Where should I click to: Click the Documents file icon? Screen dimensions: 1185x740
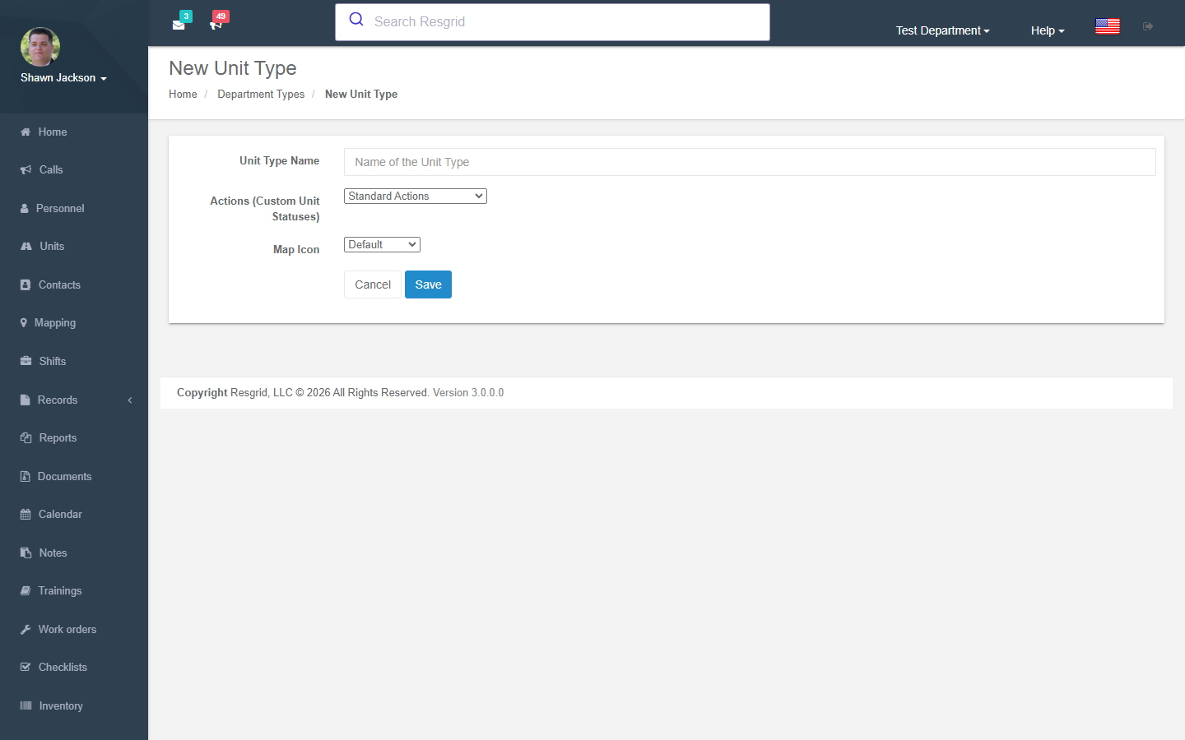25,477
